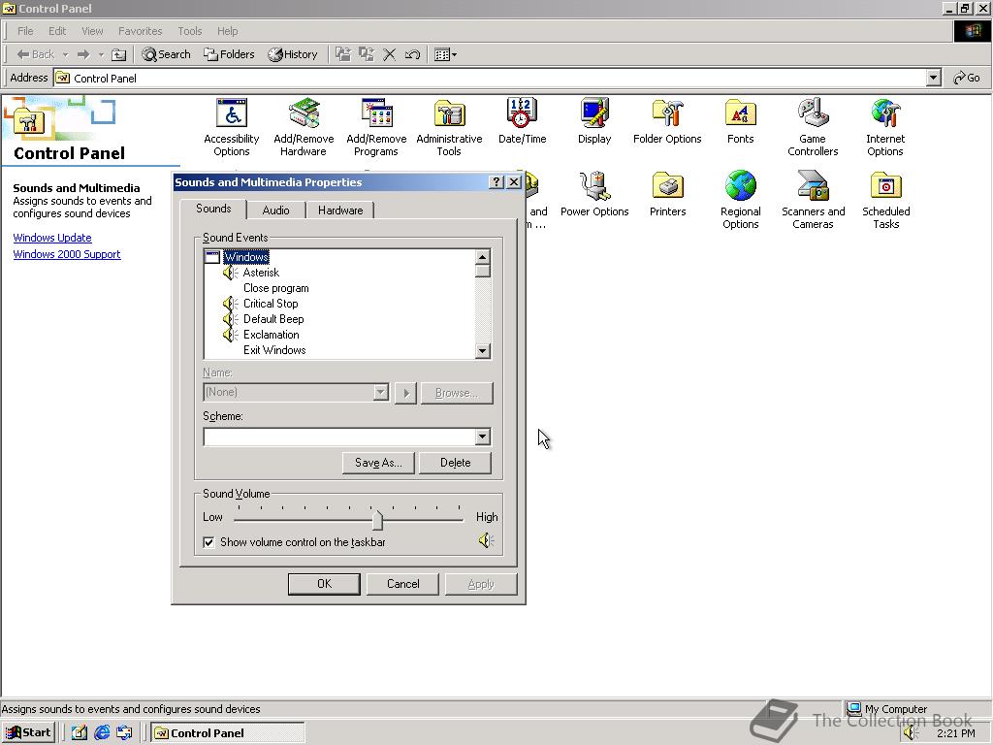This screenshot has height=745, width=993.
Task: Toggle Show volume control on the taskbar
Action: point(208,542)
